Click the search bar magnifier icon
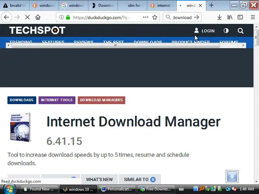Screen dimensions: 259x194 (168, 17)
